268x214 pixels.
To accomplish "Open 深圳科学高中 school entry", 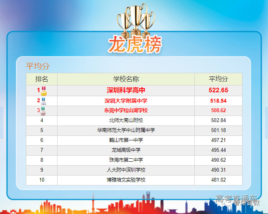I will click(x=126, y=90).
